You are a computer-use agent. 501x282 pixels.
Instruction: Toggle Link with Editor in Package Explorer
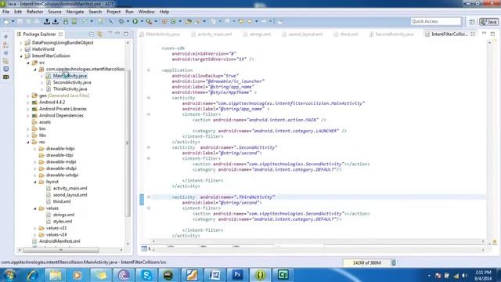click(x=100, y=34)
